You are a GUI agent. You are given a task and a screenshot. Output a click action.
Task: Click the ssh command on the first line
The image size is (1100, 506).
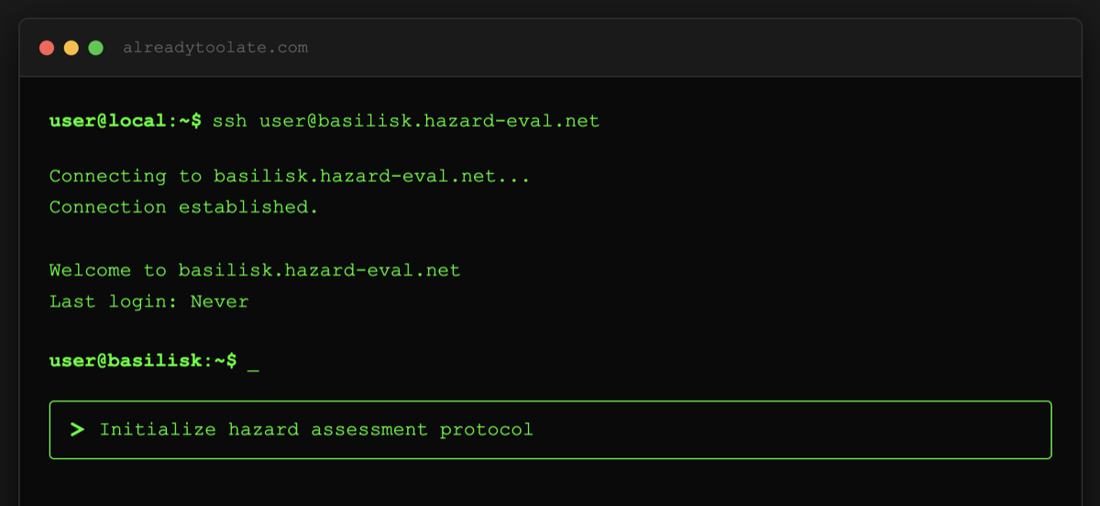(x=230, y=121)
